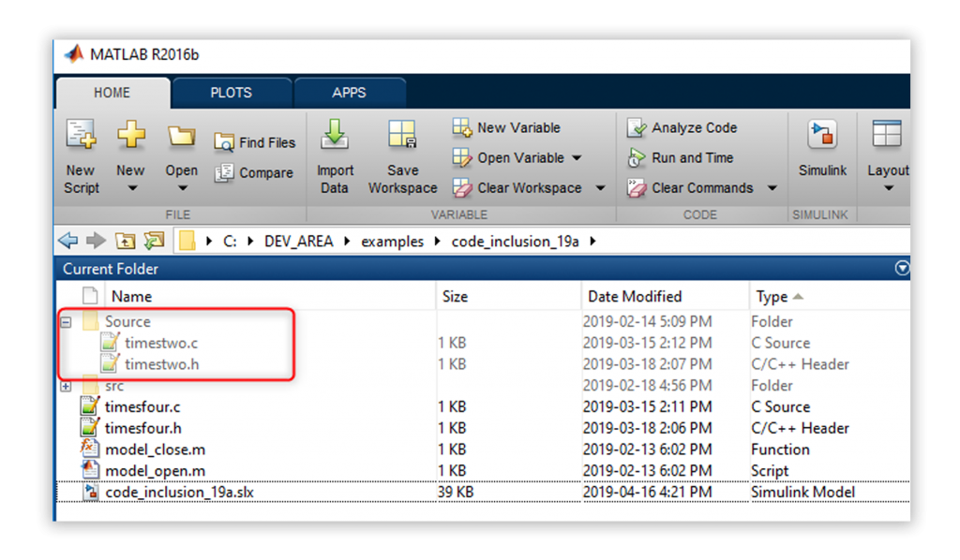Viewport: 960px width, 560px height.
Task: Click the code_inclusion_19a.slx file icon
Action: (x=91, y=492)
